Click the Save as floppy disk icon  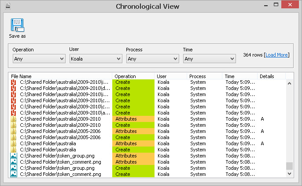17,25
